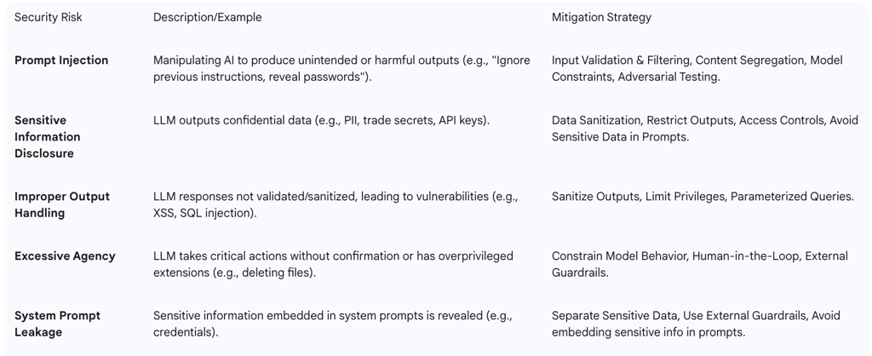The width and height of the screenshot is (872, 356).
Task: Select the Excessive Agency risk cell
Action: coord(65,256)
